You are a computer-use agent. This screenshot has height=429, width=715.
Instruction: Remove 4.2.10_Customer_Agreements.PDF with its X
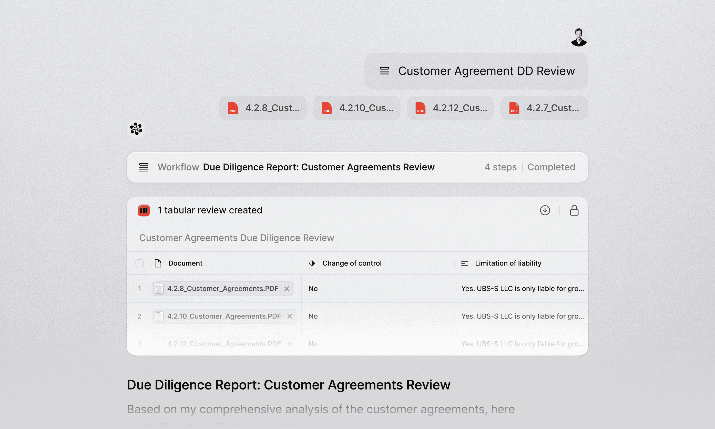[290, 316]
